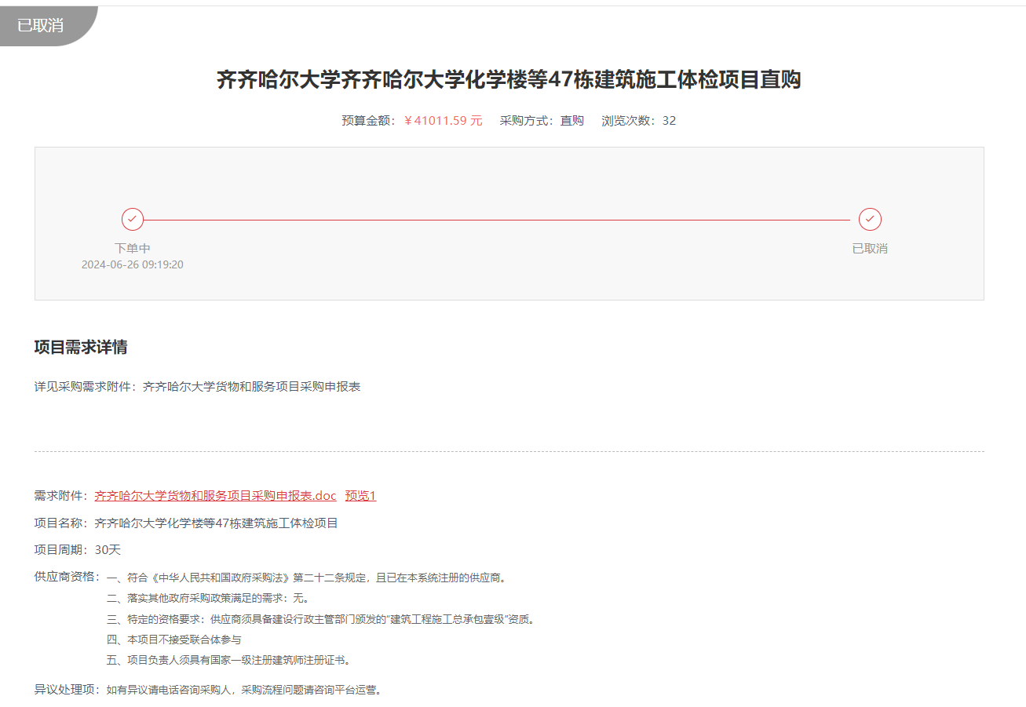Click the 浏览次数：32 view counter

(x=638, y=121)
